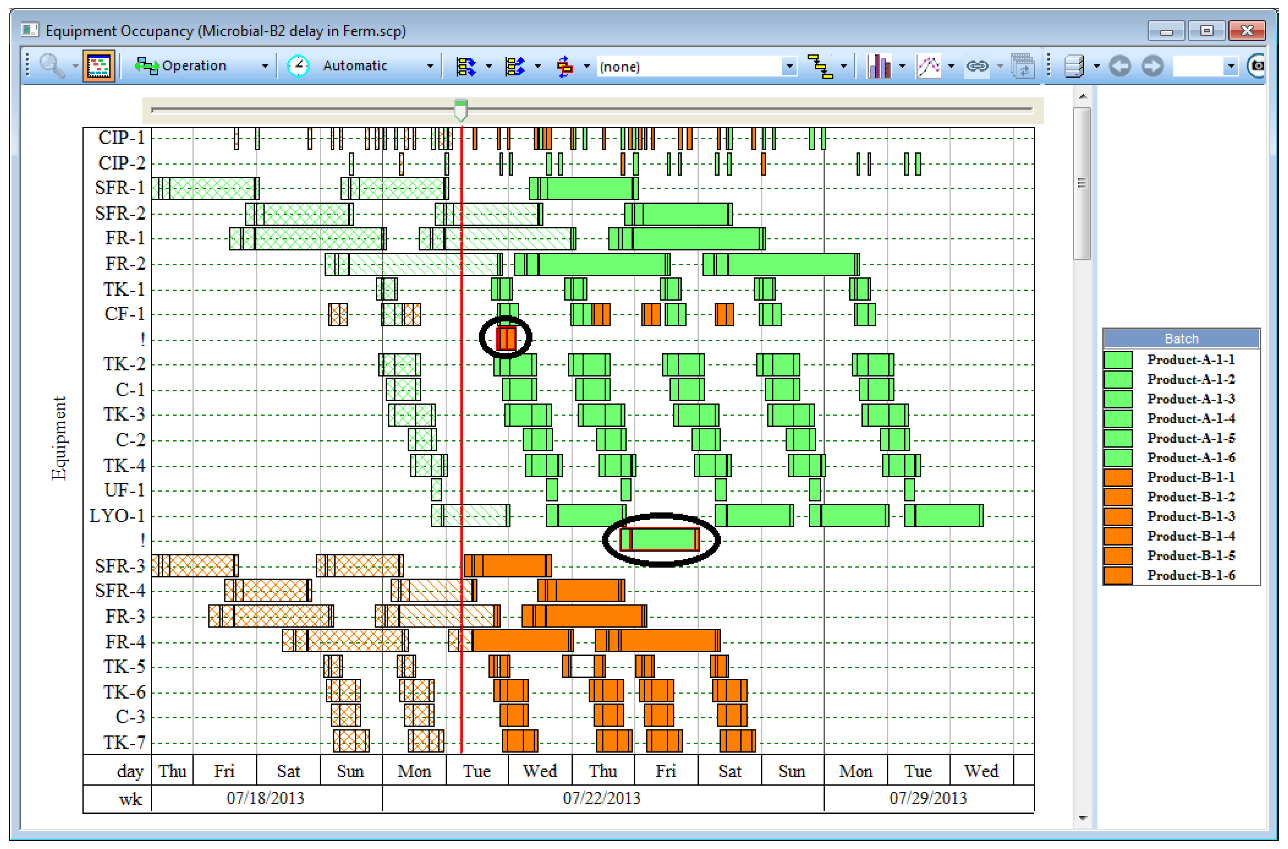Click the magnifier zoom tool icon
This screenshot has width=1288, height=849.
52,66
